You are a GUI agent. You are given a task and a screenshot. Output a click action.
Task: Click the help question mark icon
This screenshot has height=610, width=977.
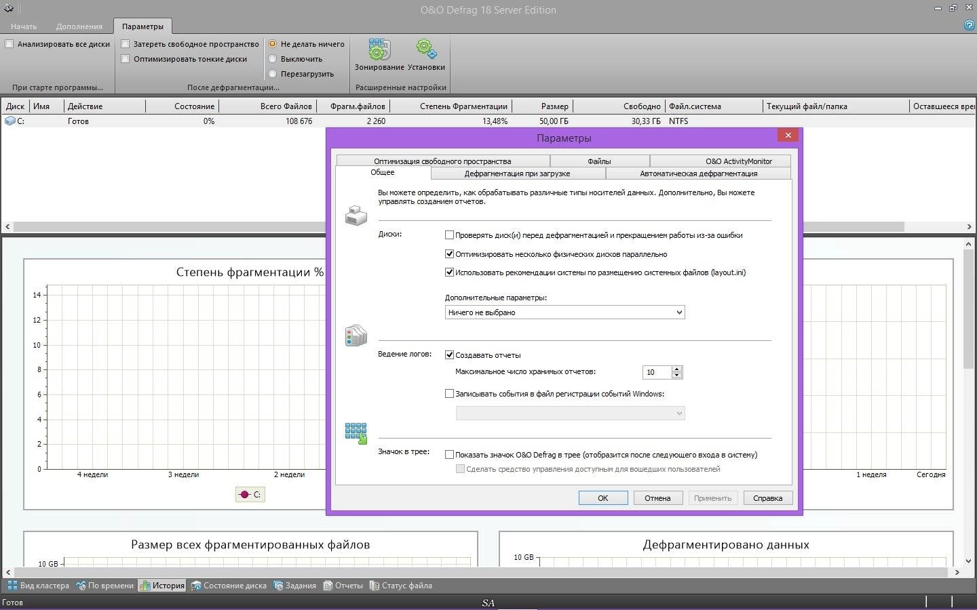pos(969,25)
